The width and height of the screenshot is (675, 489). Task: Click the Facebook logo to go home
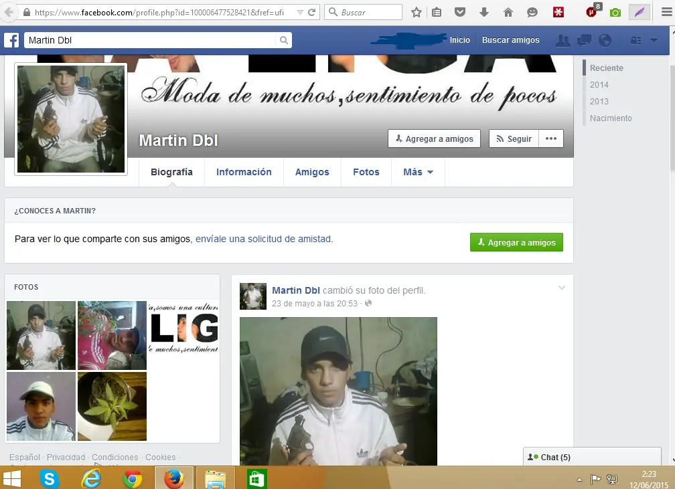11,40
